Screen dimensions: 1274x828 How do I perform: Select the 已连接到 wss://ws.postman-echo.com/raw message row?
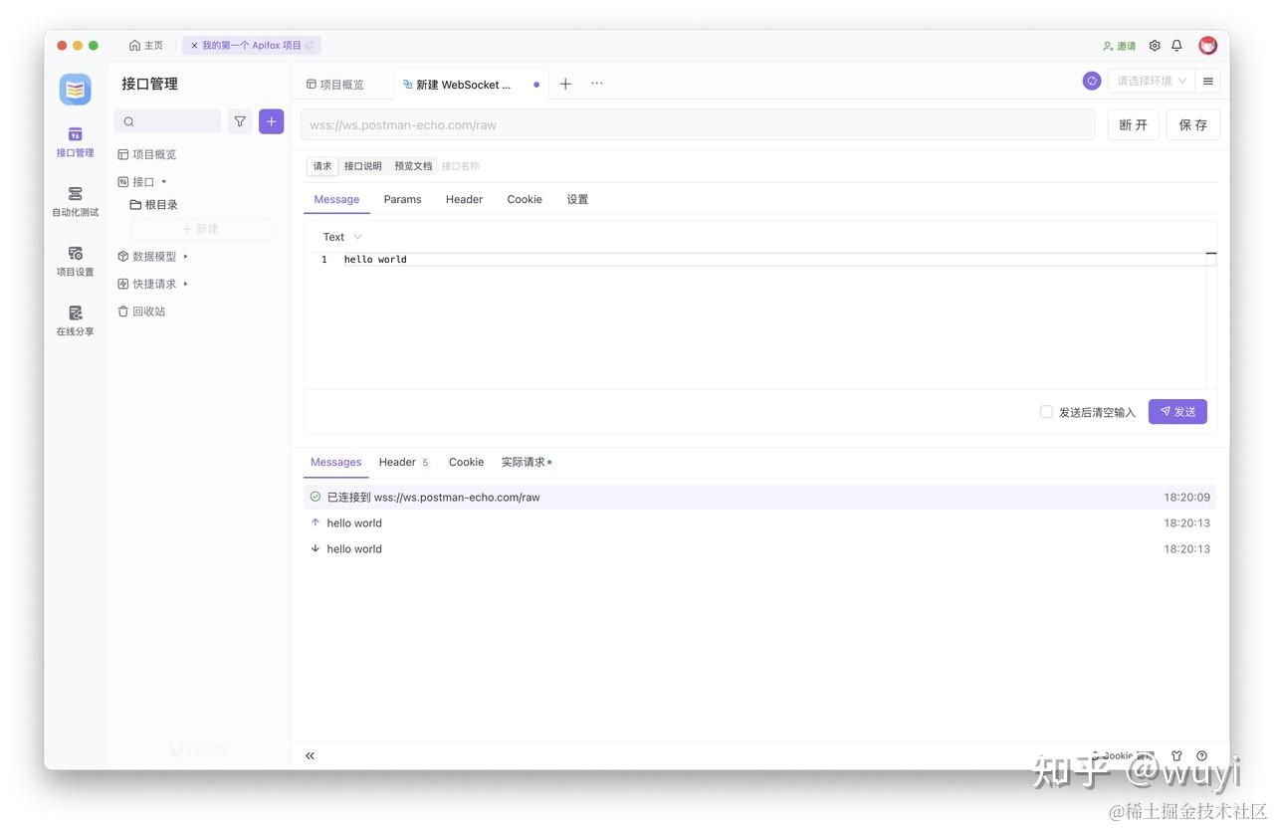point(759,497)
